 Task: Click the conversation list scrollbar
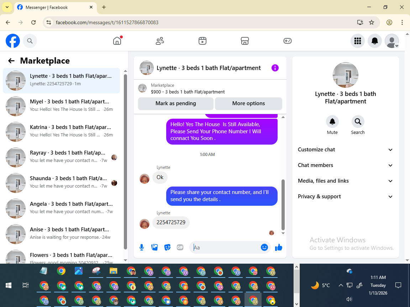[125, 162]
